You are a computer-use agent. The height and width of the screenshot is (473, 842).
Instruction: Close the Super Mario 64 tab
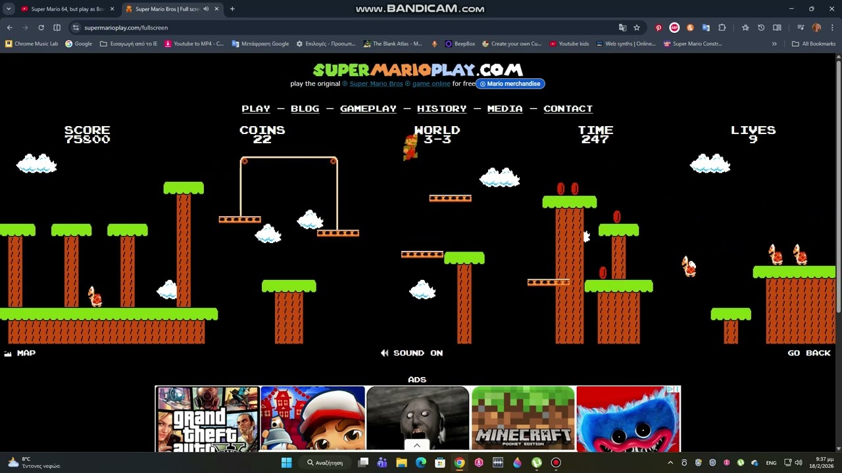[112, 9]
